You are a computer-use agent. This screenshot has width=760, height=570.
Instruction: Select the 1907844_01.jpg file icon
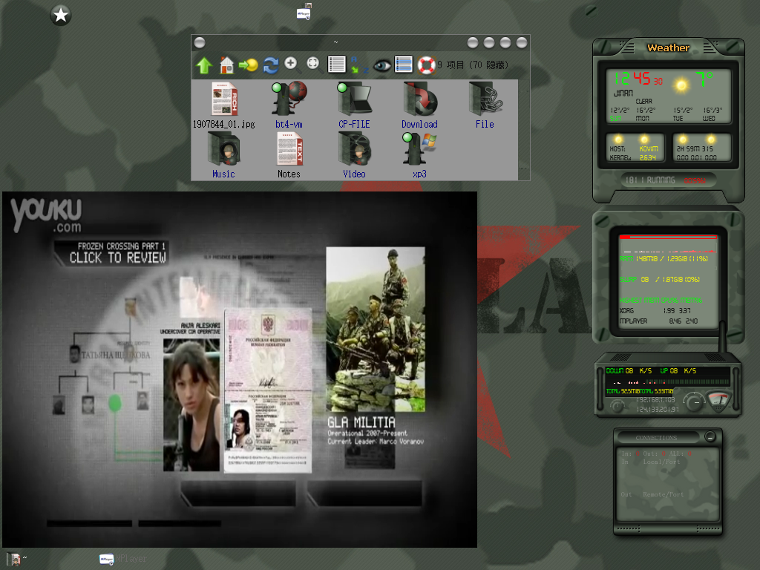[x=224, y=99]
